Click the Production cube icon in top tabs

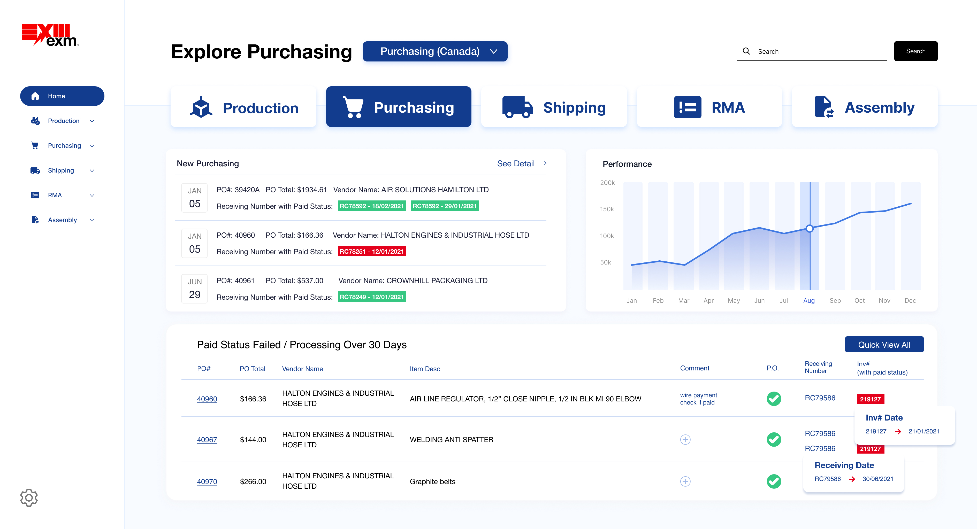201,108
